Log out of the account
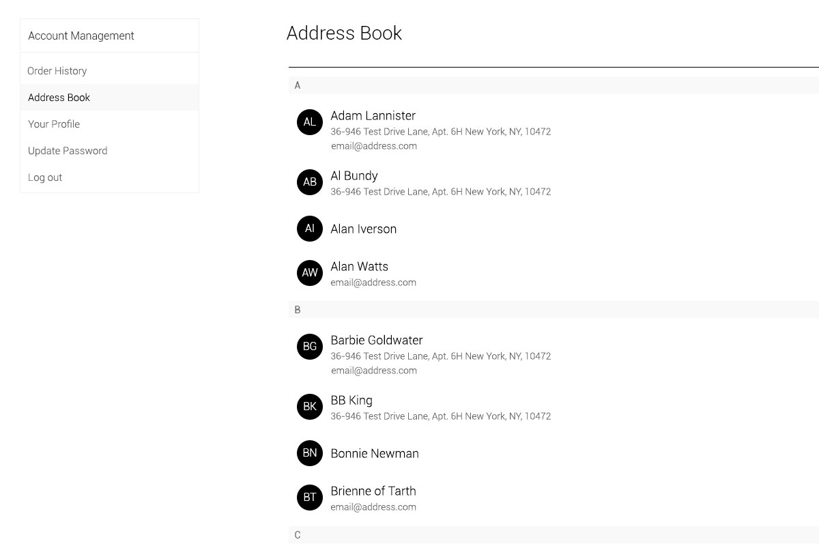Viewport: 819px width, 546px height. click(x=45, y=177)
